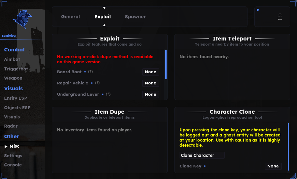Click the blue hooded knight logo
Screen dimensions: 297x179
22,19
